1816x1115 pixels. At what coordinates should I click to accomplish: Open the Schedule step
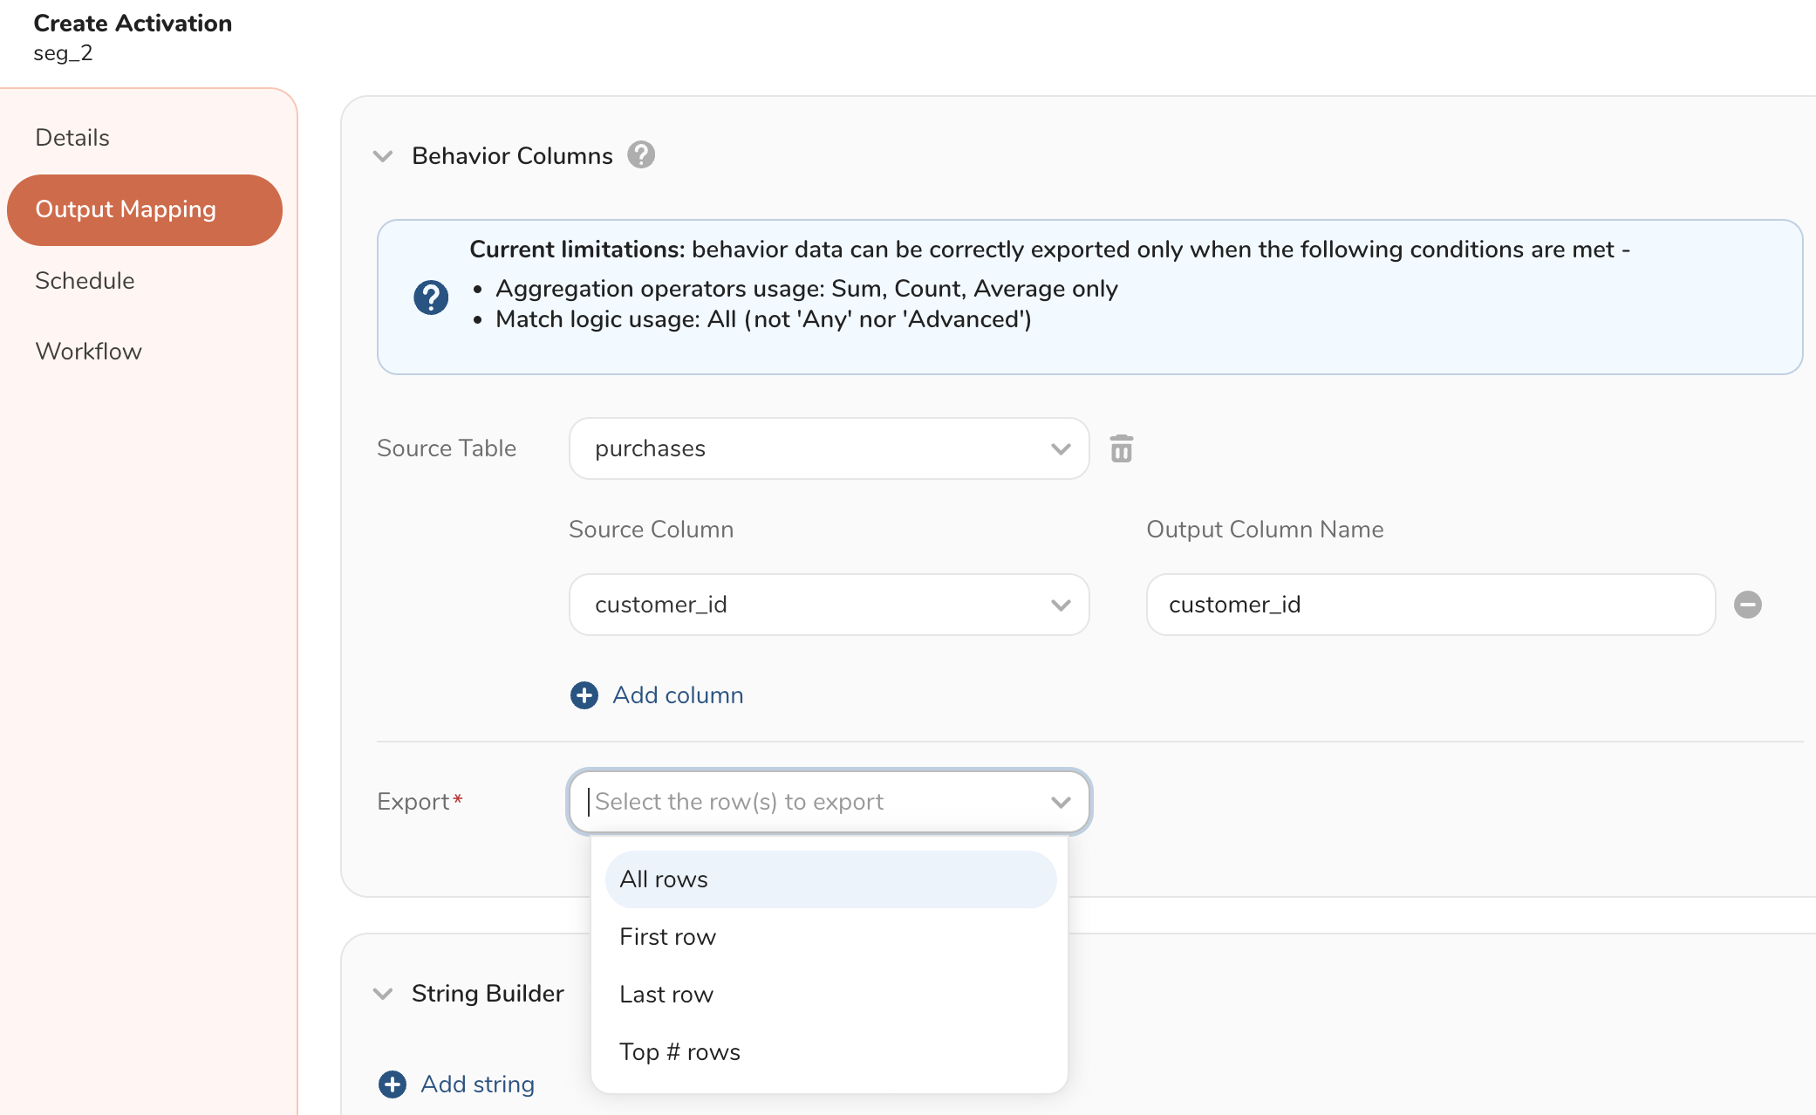pyautogui.click(x=85, y=281)
